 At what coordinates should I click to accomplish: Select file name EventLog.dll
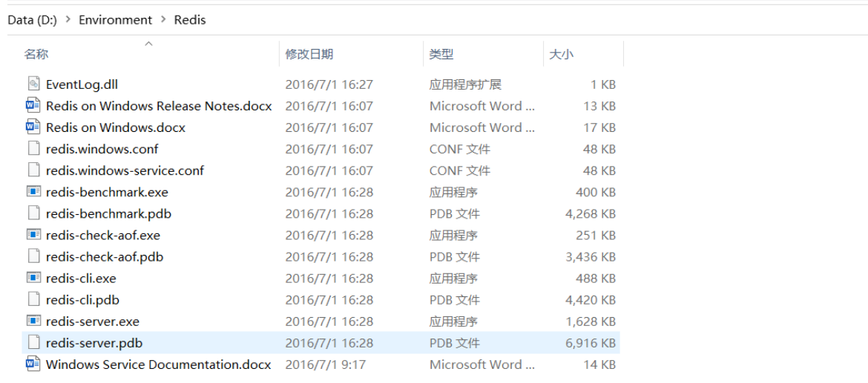coord(82,84)
